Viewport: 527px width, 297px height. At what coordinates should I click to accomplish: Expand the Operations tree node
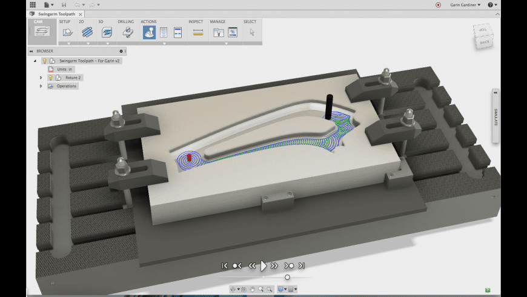[41, 86]
